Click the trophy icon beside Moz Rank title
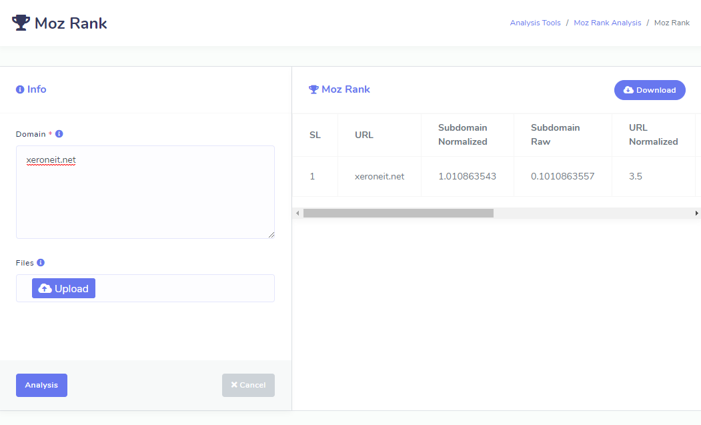 tap(21, 23)
